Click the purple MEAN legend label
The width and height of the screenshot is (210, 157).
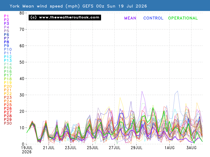pyautogui.click(x=130, y=18)
